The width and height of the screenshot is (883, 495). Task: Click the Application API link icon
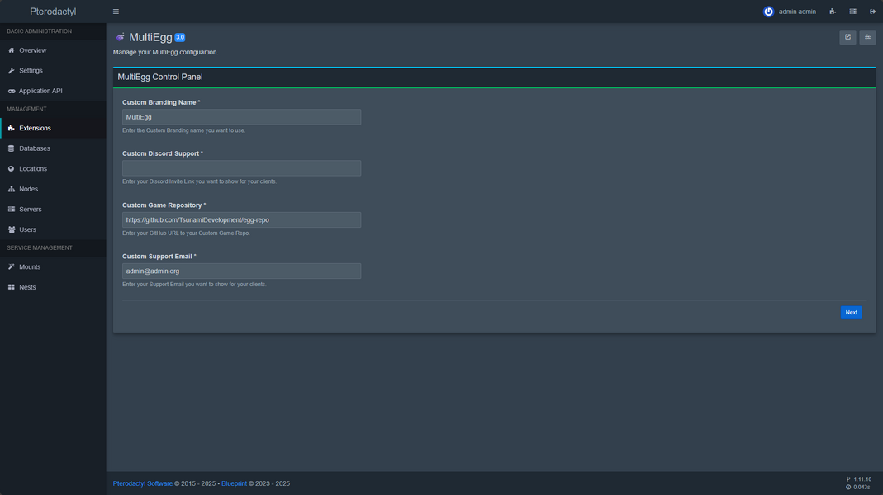pos(12,91)
